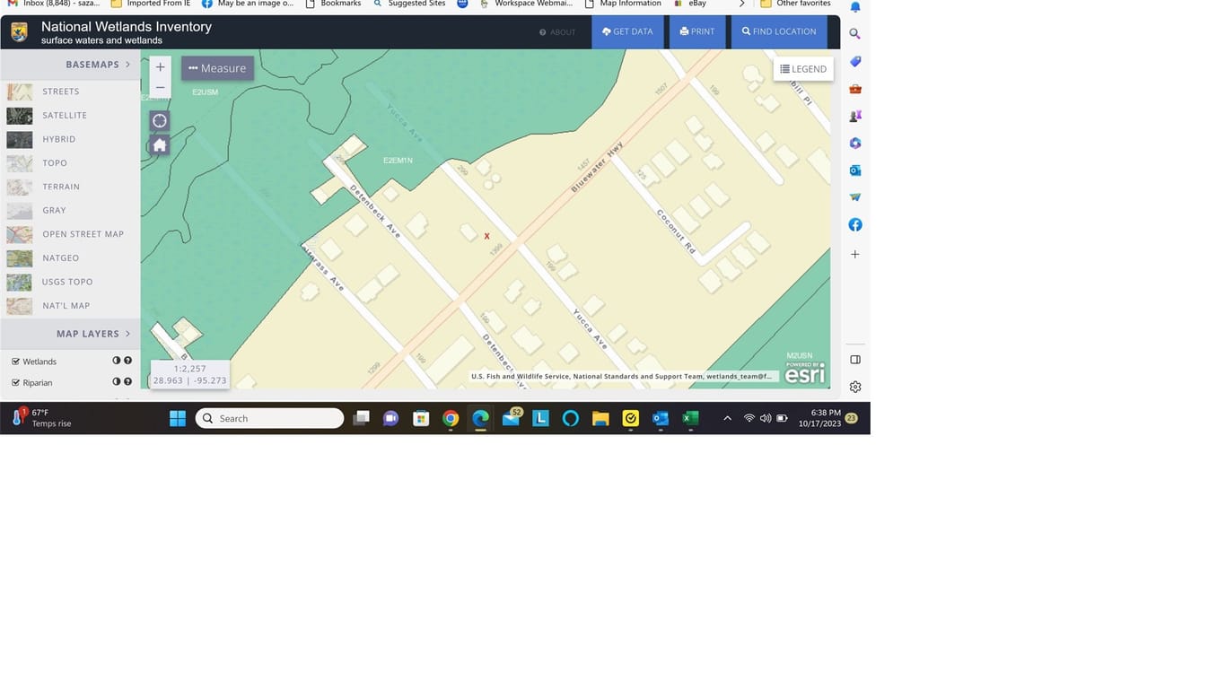
Task: Adjust Riparian layer transparency icon
Action: 116,381
